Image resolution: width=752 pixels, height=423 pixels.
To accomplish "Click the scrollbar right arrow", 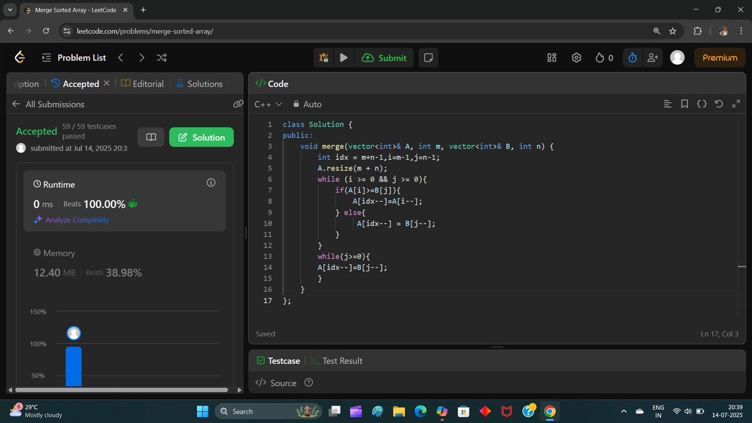I will [x=239, y=390].
